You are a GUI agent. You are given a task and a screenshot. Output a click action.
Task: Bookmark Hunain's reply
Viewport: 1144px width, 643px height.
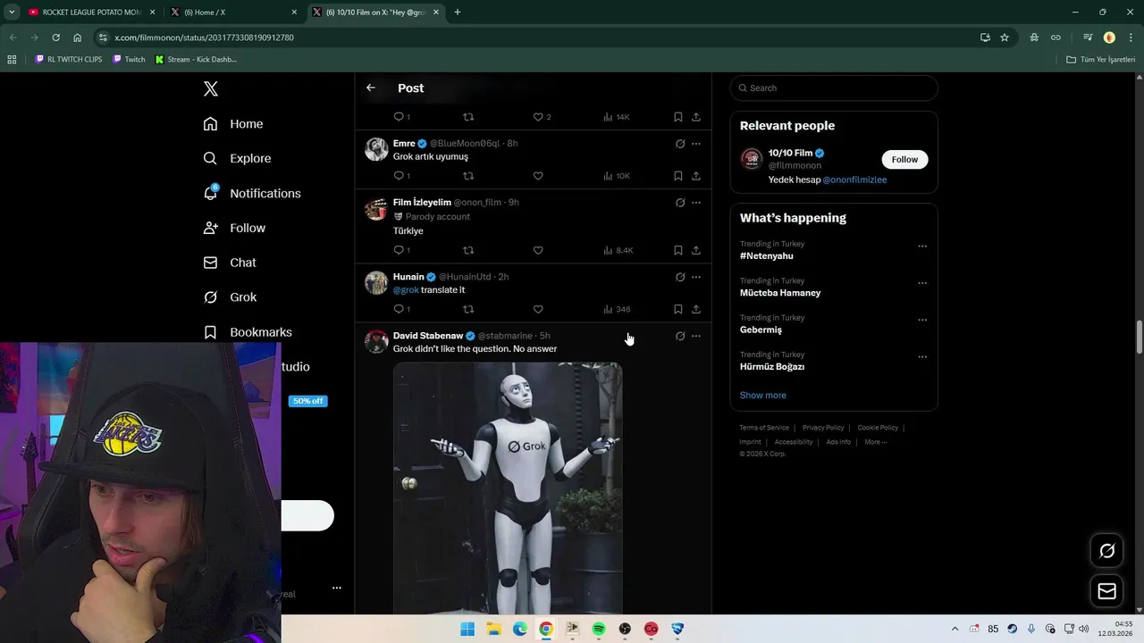tap(678, 309)
